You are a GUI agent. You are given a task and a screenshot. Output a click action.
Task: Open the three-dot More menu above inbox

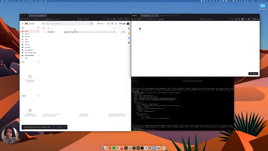52,28
